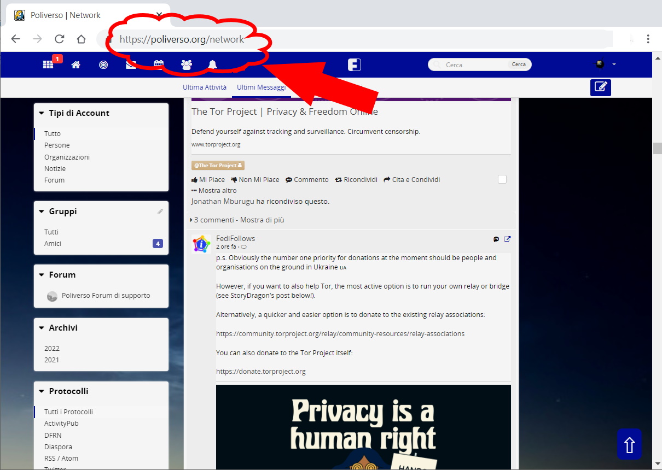This screenshot has height=470, width=662.
Task: Select Tutto under Tipi di Account
Action: pos(53,134)
